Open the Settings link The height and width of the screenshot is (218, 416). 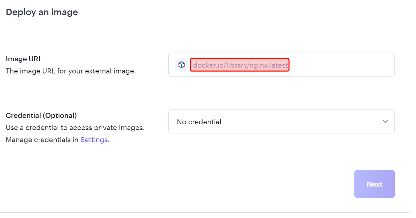tap(94, 140)
